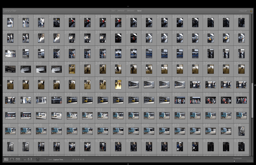Reverse sort direction with A-Z icon
The height and width of the screenshot is (165, 256).
45,159
